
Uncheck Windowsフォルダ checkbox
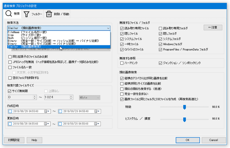pos(160,44)
